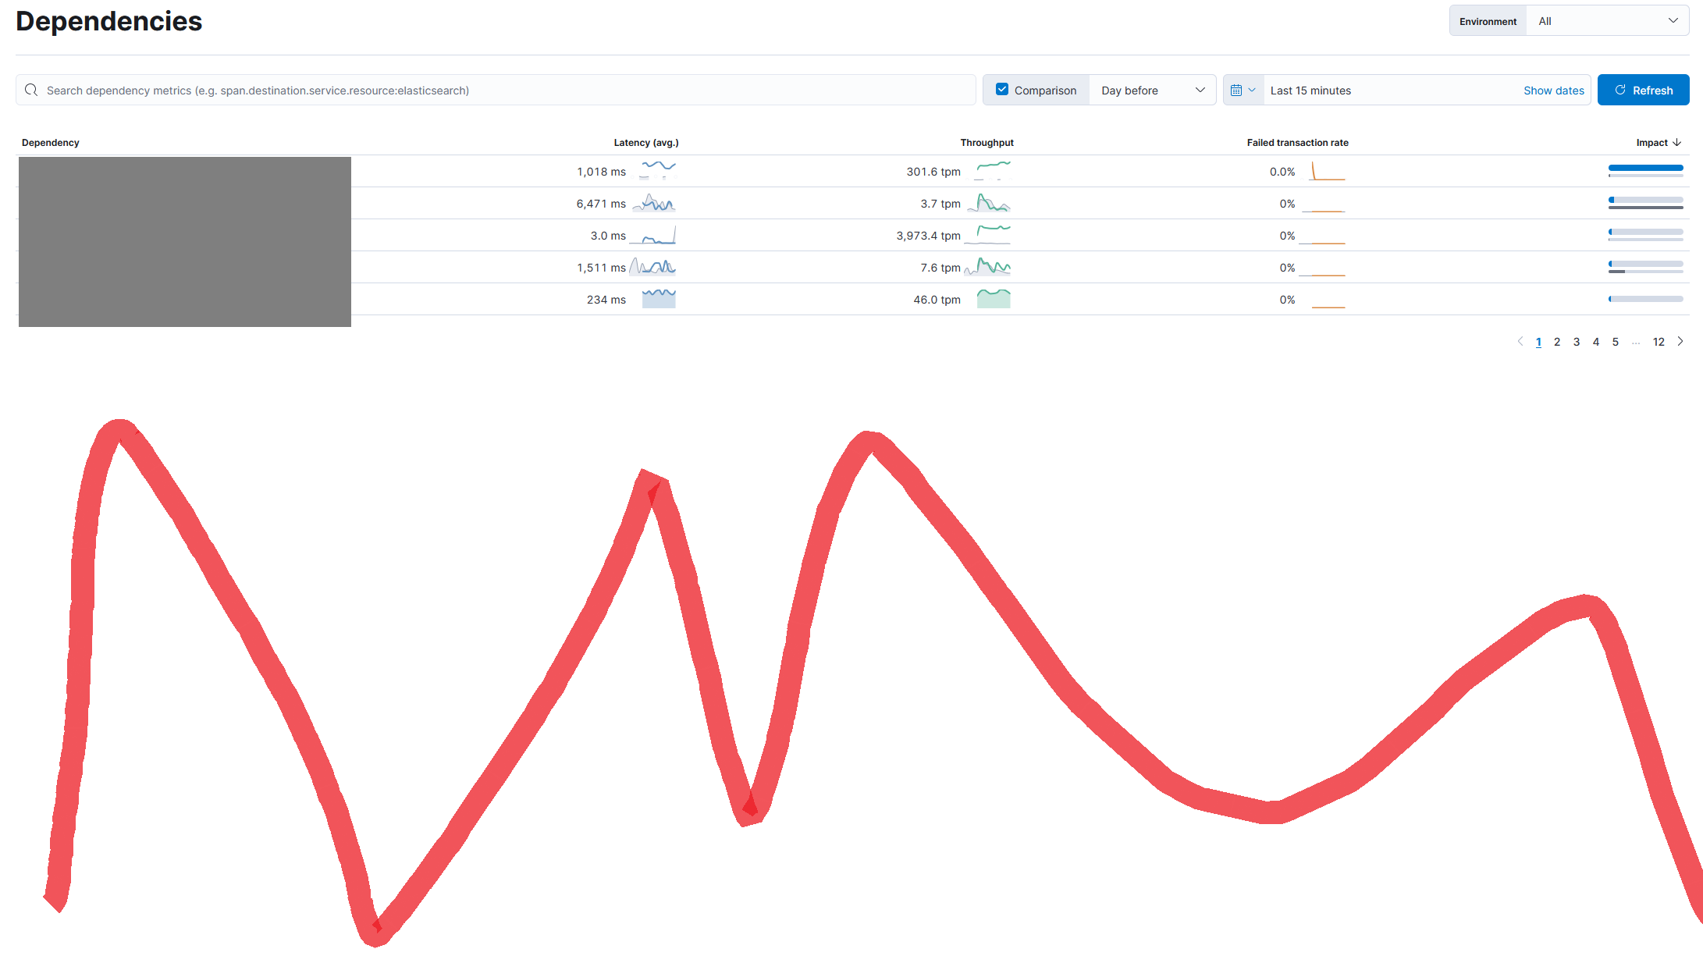
Task: Click the 234 ms latency value
Action: [x=606, y=300]
